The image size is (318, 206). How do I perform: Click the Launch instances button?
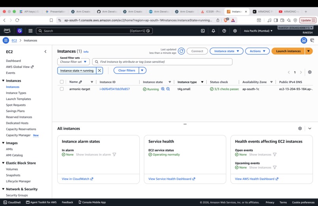click(x=288, y=51)
